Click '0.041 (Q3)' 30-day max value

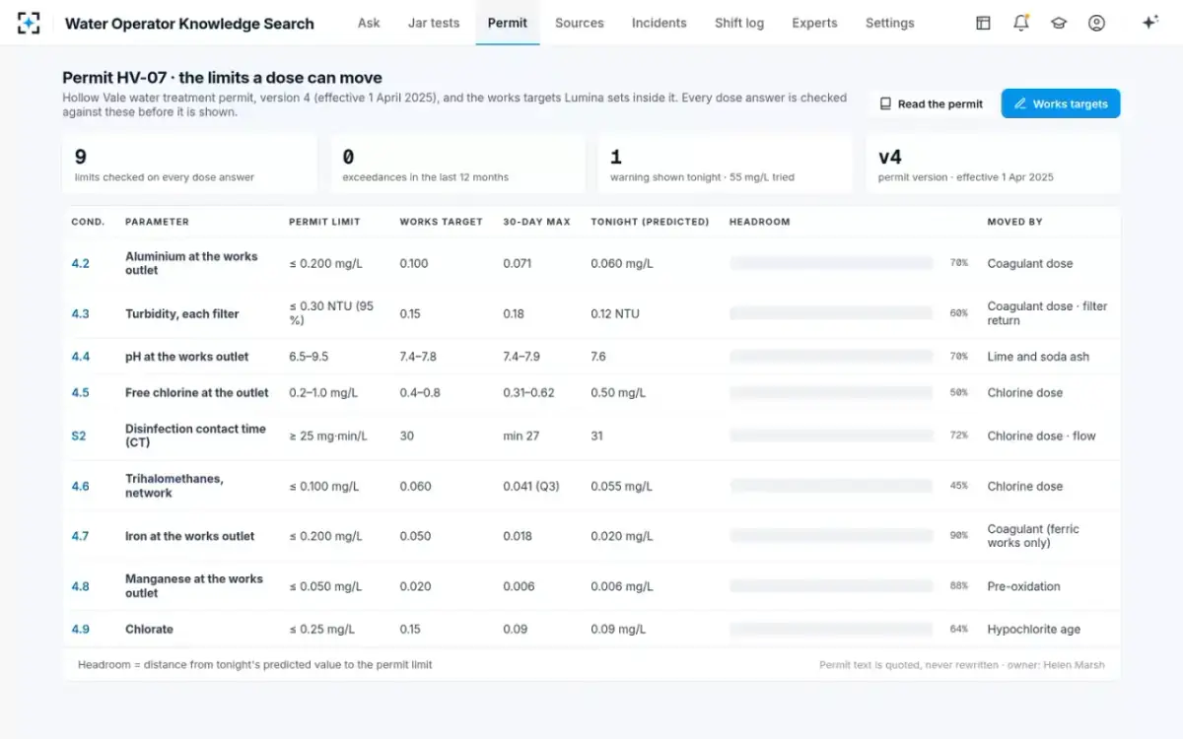point(533,486)
